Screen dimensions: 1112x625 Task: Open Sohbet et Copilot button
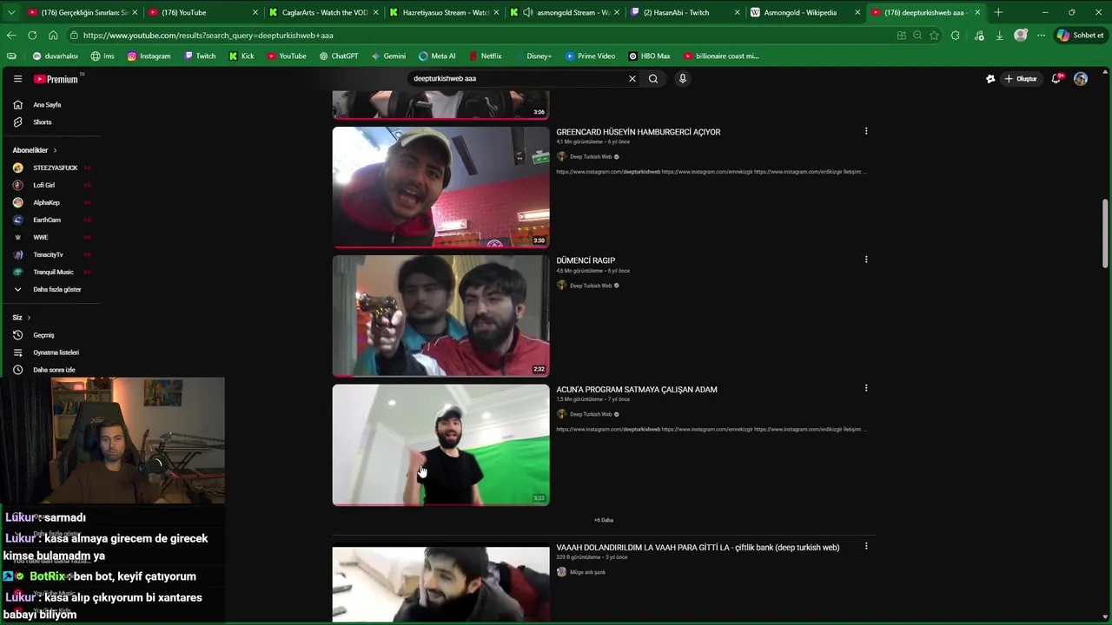1081,36
